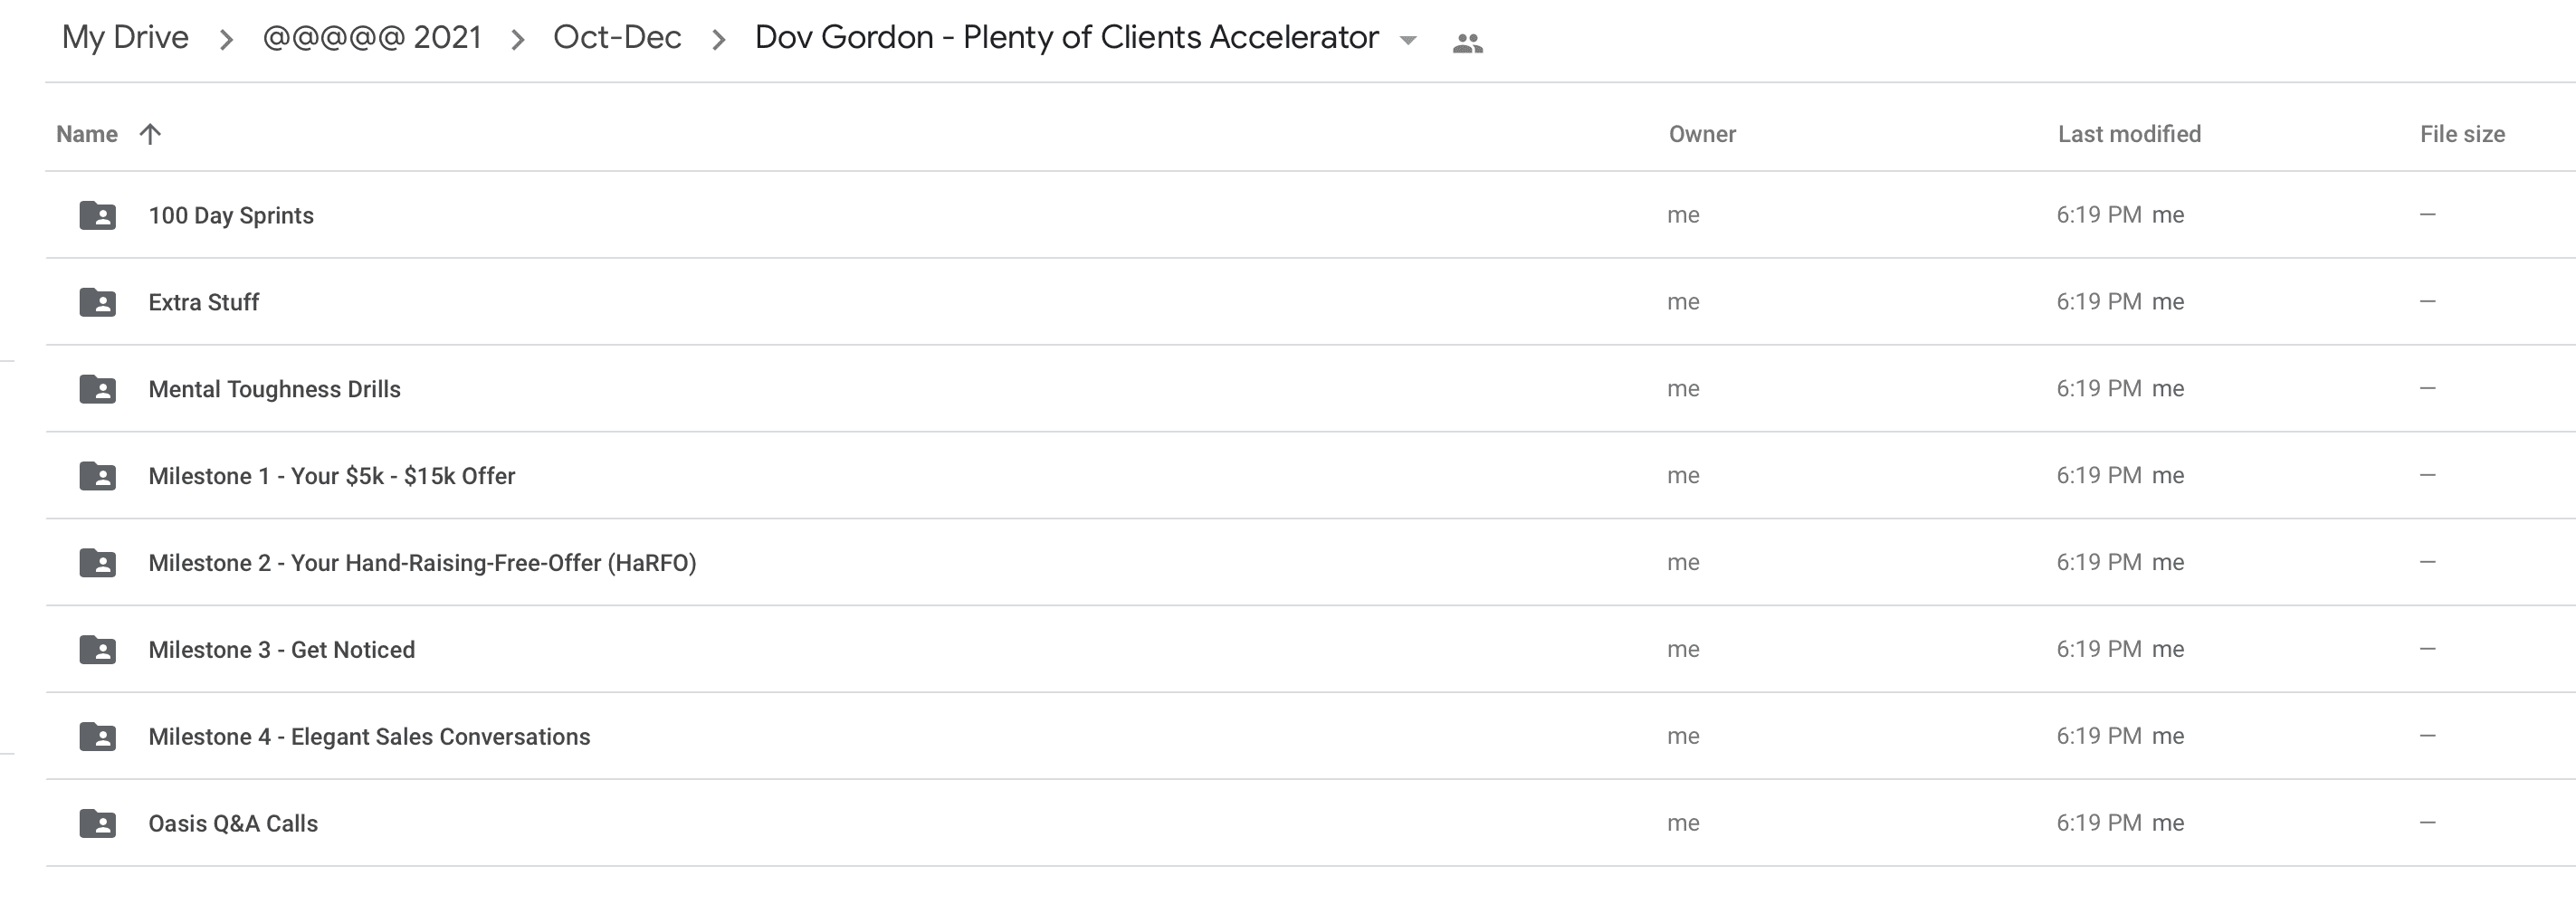
Task: Expand the Dov Gordon folder title menu
Action: pos(1066,37)
